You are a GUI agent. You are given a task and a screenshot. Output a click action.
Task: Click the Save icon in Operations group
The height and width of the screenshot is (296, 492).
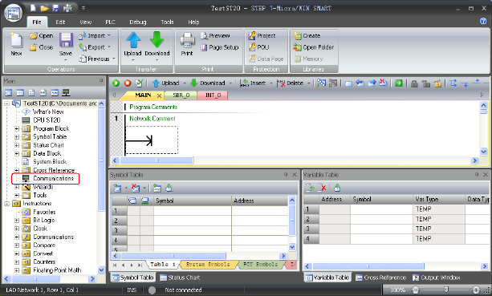pyautogui.click(x=66, y=40)
